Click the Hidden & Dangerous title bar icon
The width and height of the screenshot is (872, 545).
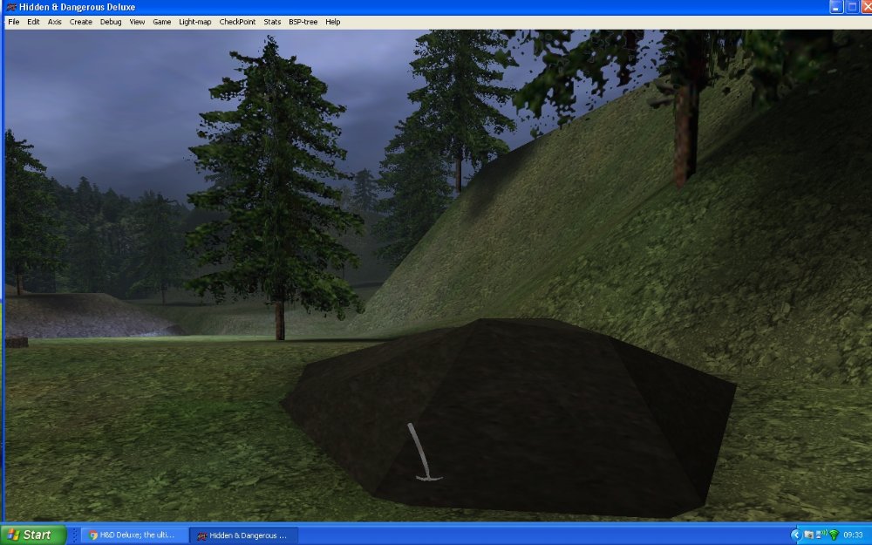click(10, 7)
